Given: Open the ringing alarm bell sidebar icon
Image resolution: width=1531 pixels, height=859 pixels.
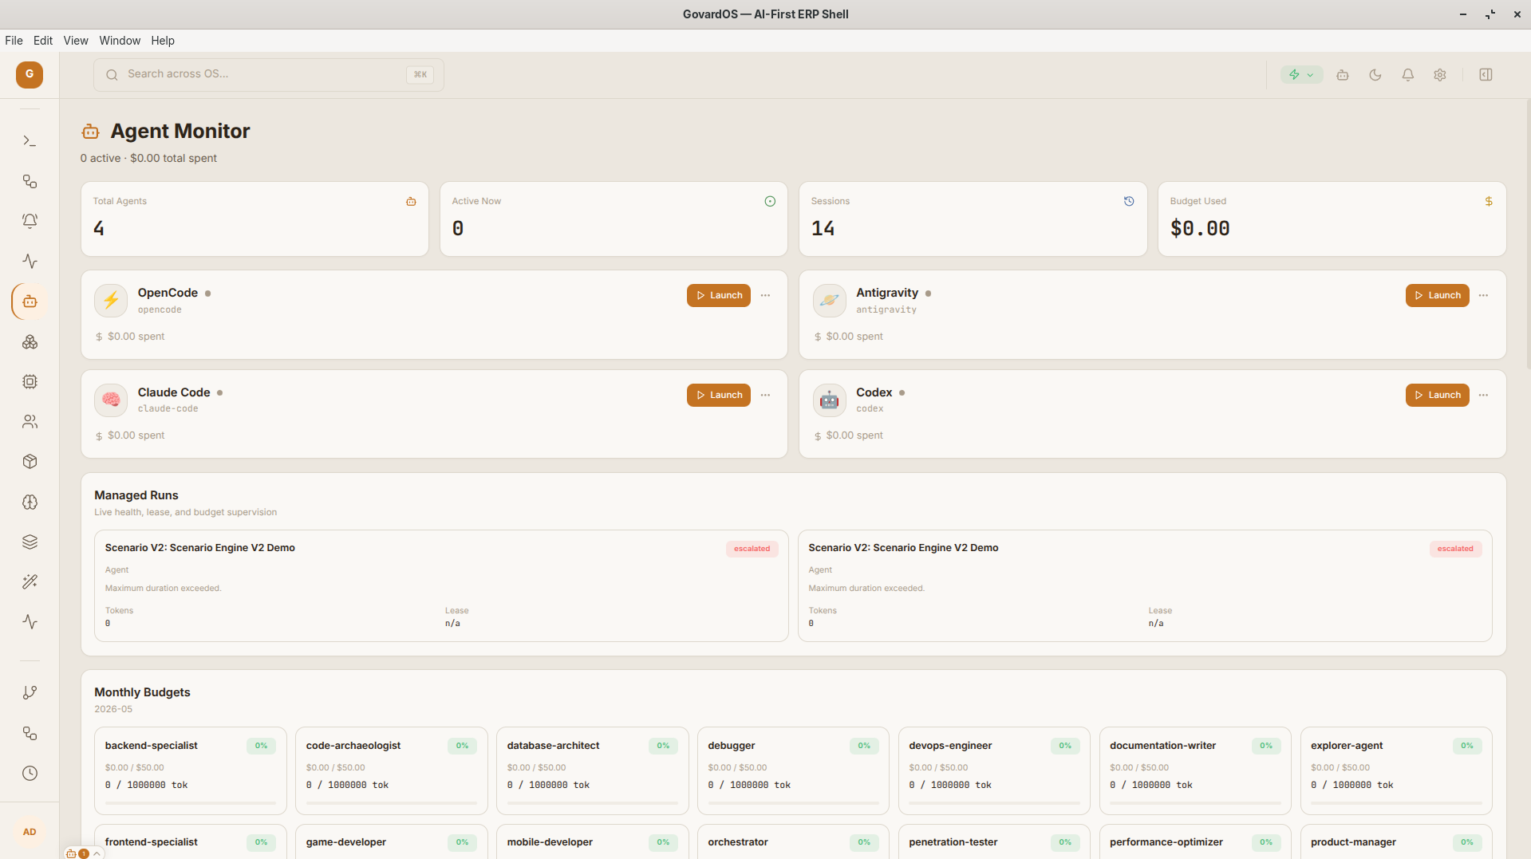Looking at the screenshot, I should point(30,221).
